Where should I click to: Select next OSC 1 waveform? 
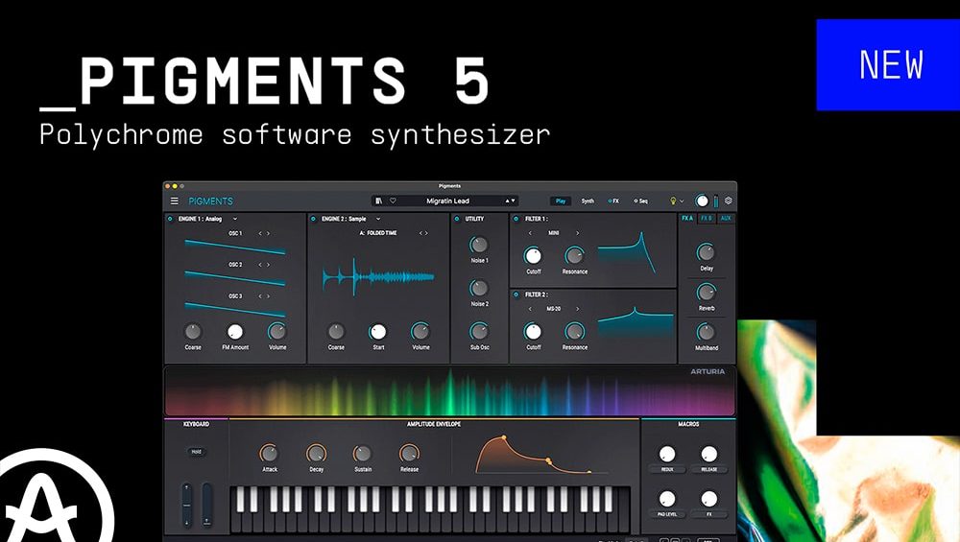(x=268, y=233)
